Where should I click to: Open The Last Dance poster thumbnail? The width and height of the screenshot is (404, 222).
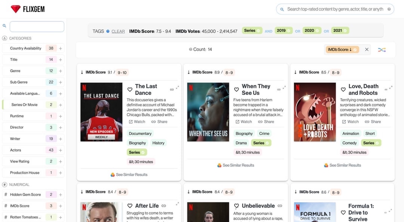(101, 112)
